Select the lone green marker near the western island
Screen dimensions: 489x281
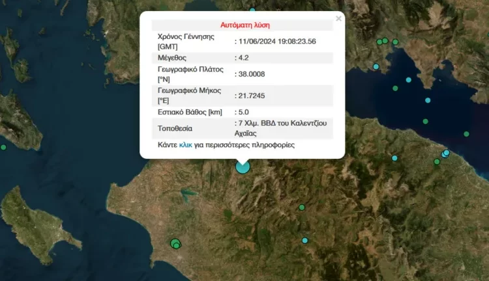click(x=3, y=147)
